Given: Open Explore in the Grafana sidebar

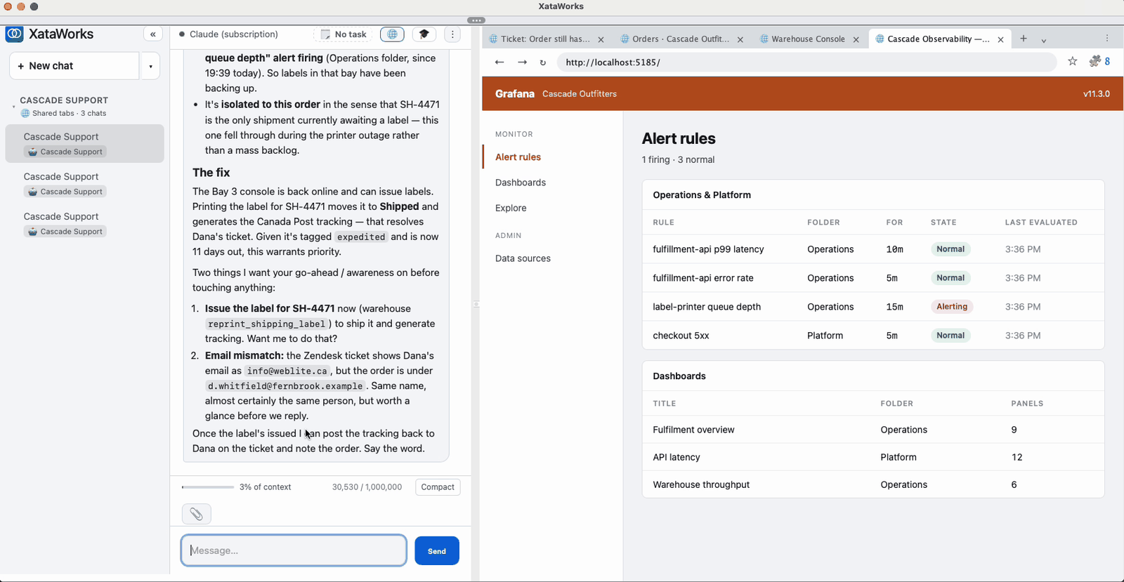Looking at the screenshot, I should 511,208.
